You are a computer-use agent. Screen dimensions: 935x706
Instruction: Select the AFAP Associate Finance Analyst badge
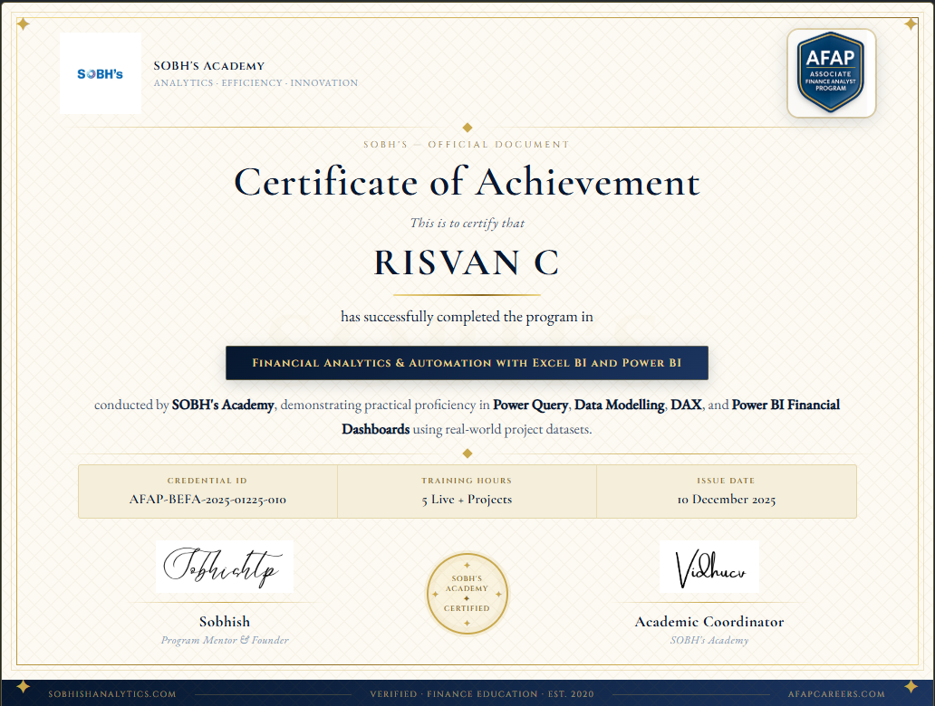click(831, 72)
